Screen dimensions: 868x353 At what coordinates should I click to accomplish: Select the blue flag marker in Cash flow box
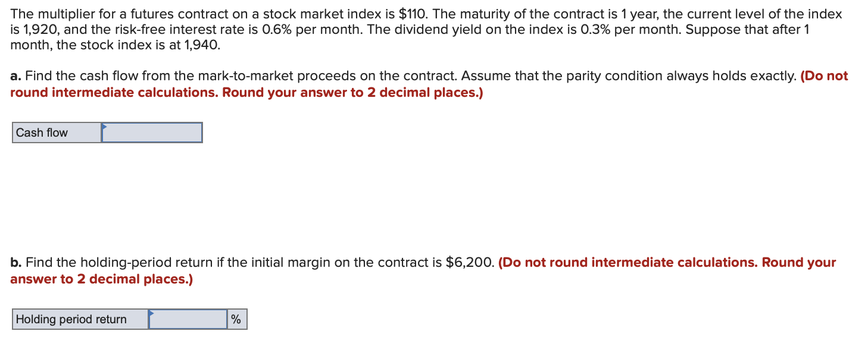tap(105, 127)
